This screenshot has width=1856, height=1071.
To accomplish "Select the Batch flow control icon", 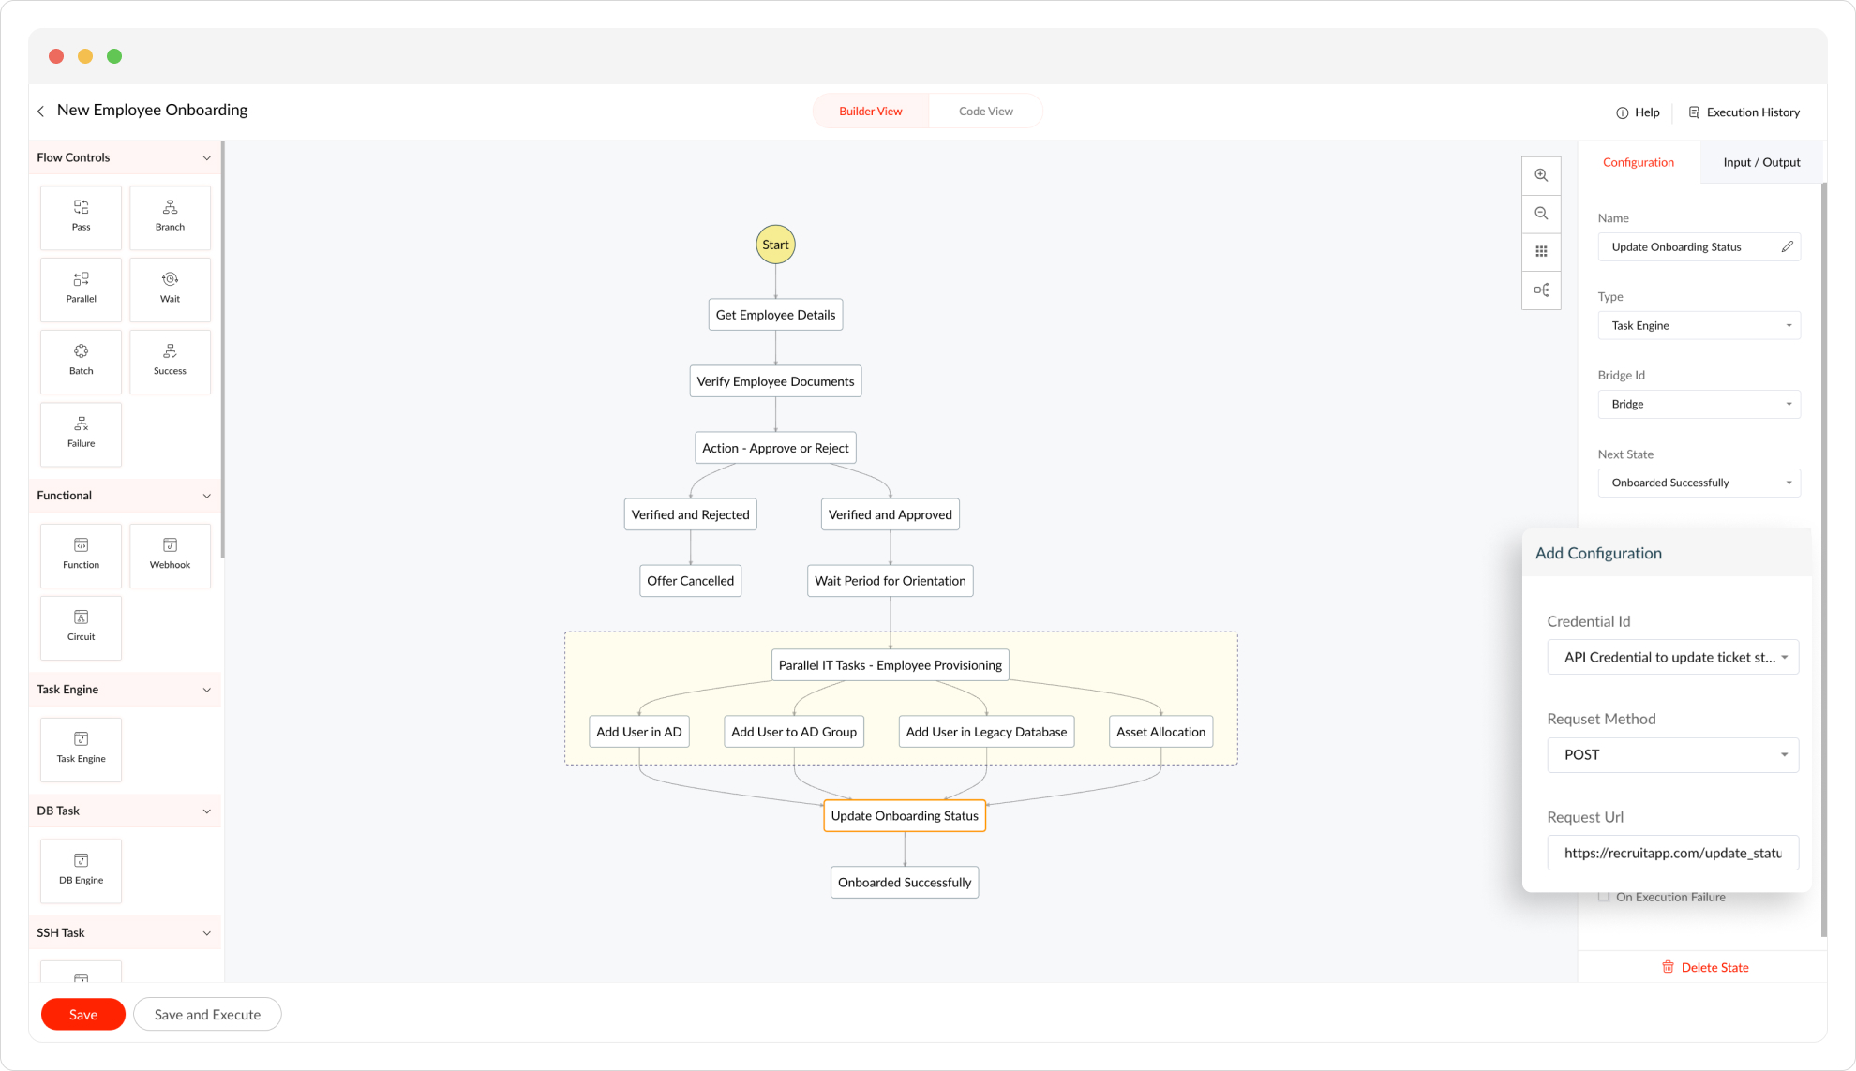I will 82,360.
